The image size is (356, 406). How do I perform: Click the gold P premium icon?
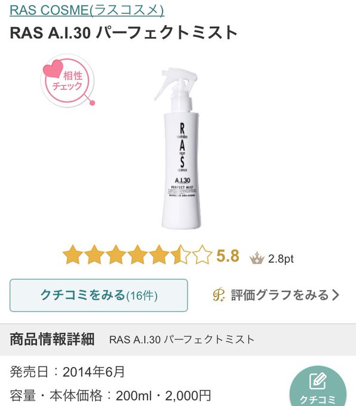219,295
